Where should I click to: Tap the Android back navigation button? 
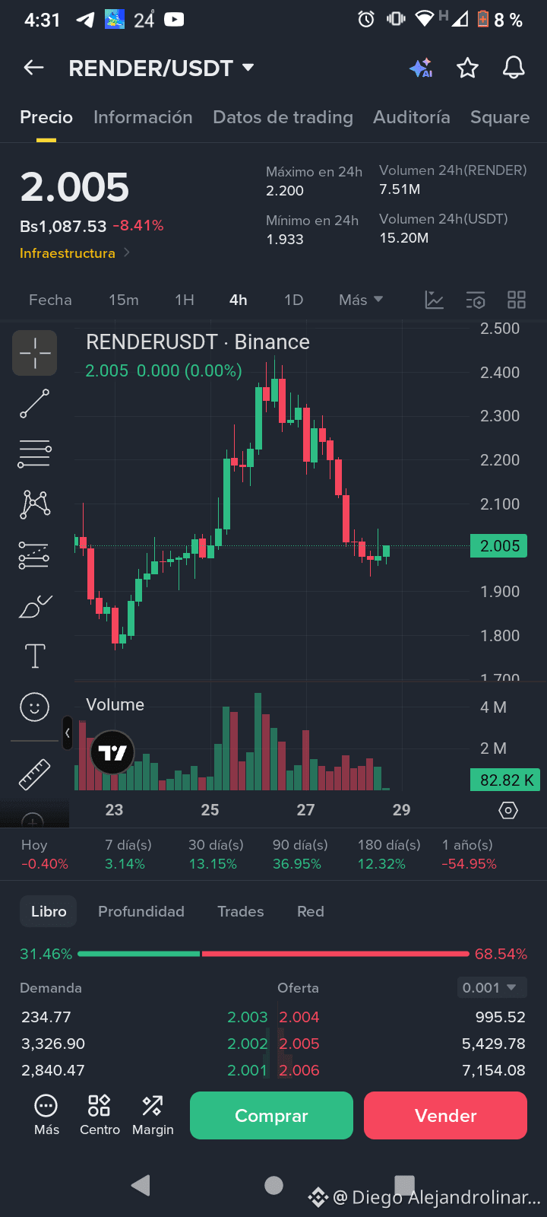(x=141, y=1185)
